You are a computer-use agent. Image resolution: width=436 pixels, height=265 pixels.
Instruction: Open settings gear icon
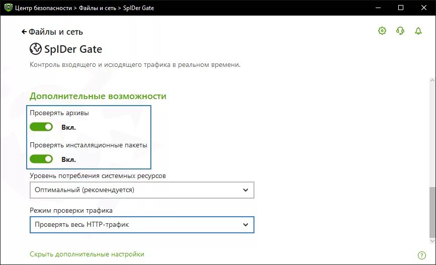coord(382,31)
